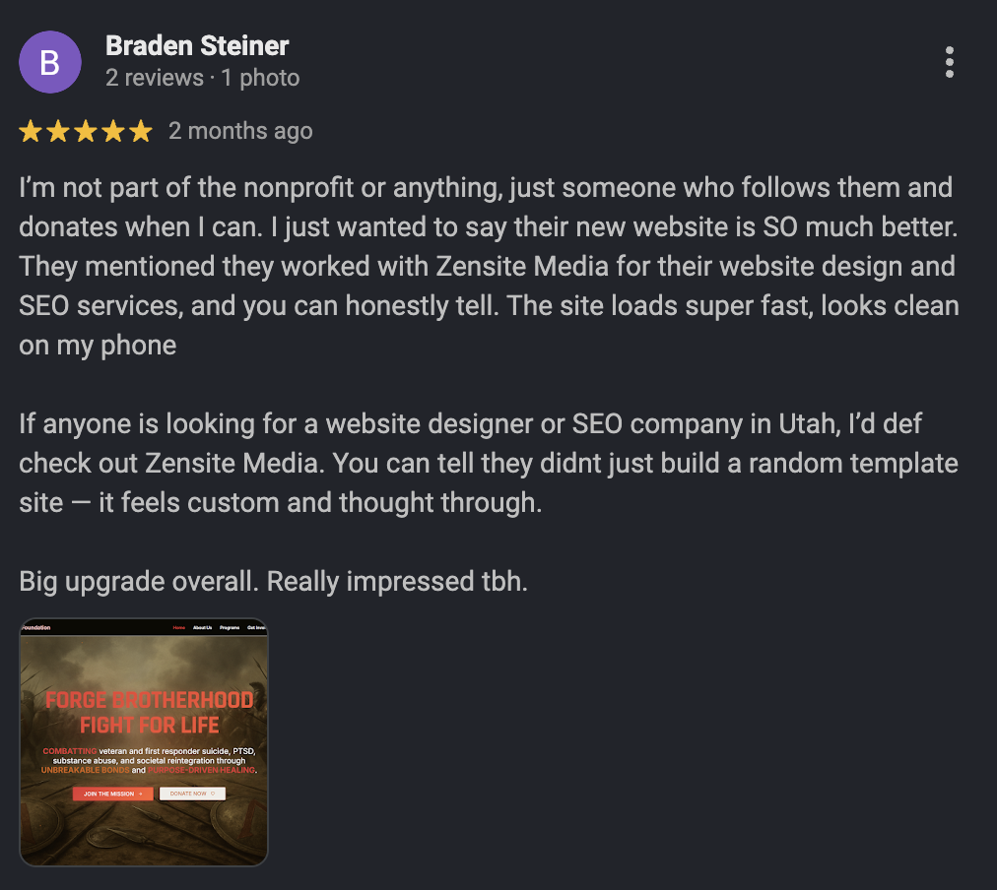Click the fourth star of the rating

(112, 130)
